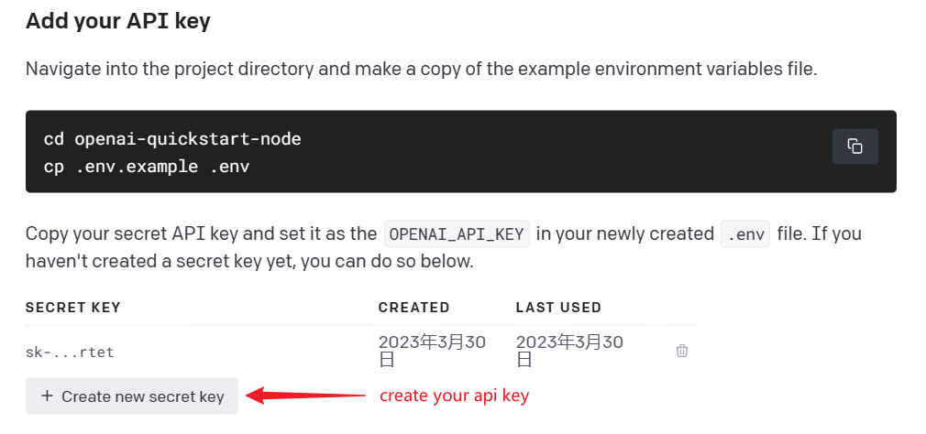This screenshot has height=434, width=926.
Task: Click the last used date of sk-...rtet key
Action: tap(569, 351)
